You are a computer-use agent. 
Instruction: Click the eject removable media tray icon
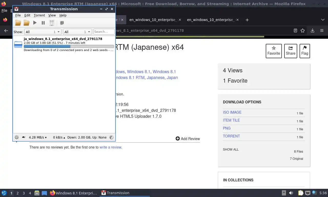tap(284, 193)
